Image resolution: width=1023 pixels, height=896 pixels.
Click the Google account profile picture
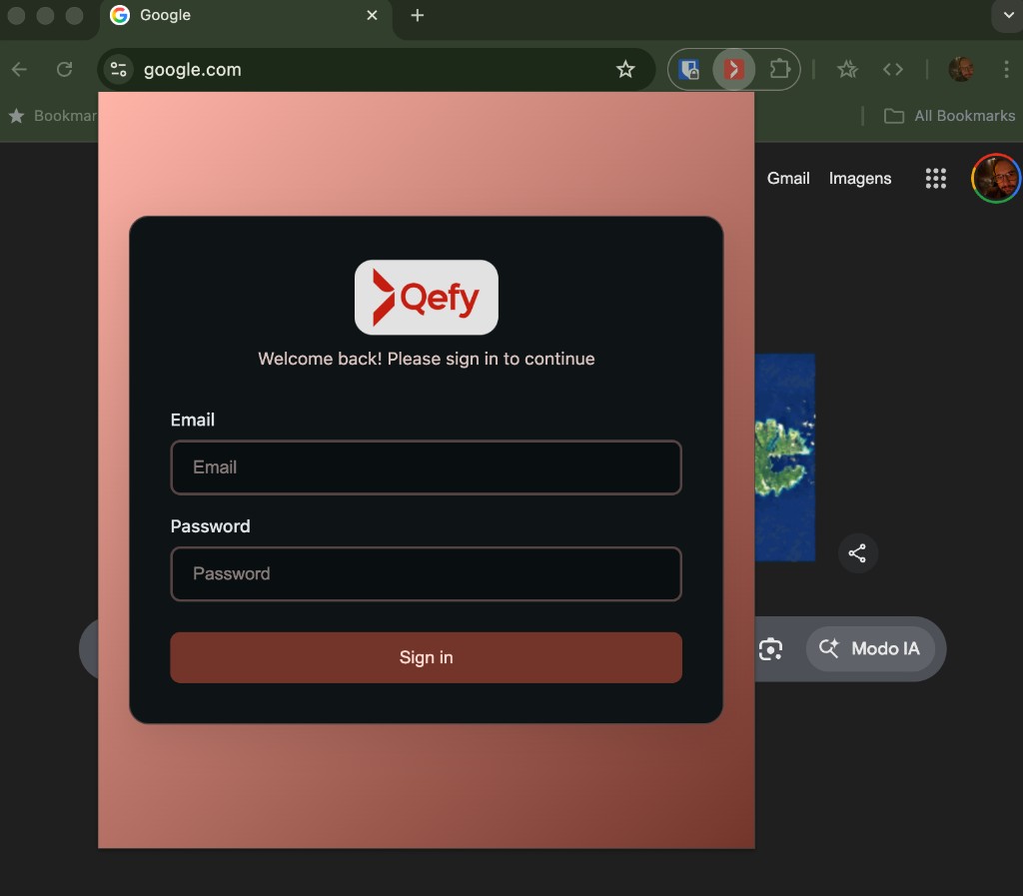click(996, 178)
